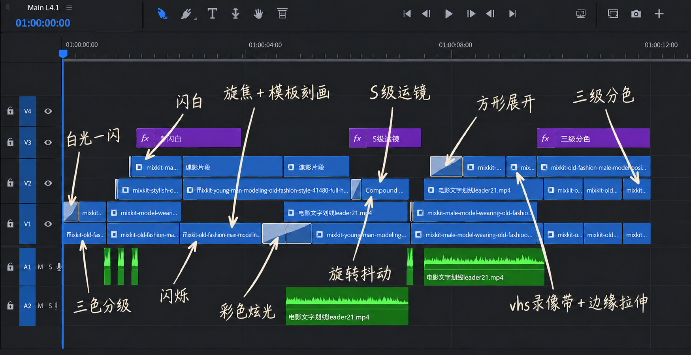Click the fx badge on 闪白 adjustment layer

(x=145, y=138)
